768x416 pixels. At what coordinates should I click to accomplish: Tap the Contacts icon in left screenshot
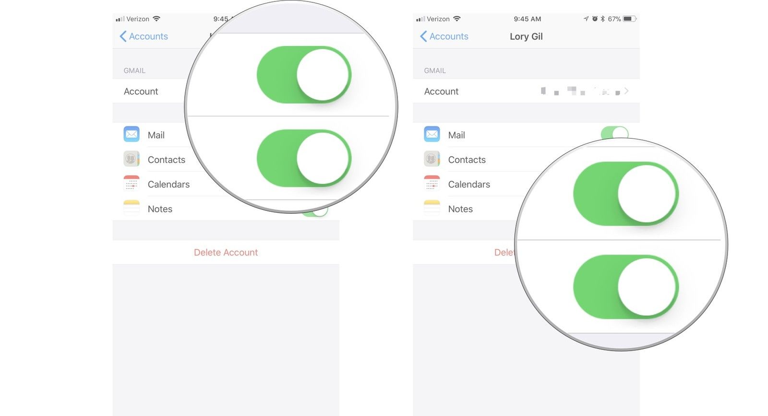tap(131, 159)
